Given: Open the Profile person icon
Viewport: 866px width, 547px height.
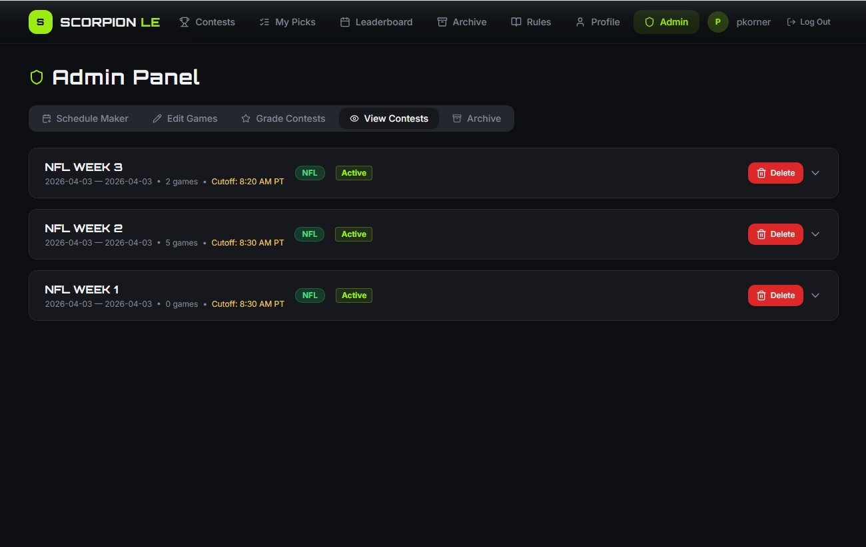Looking at the screenshot, I should pos(580,22).
